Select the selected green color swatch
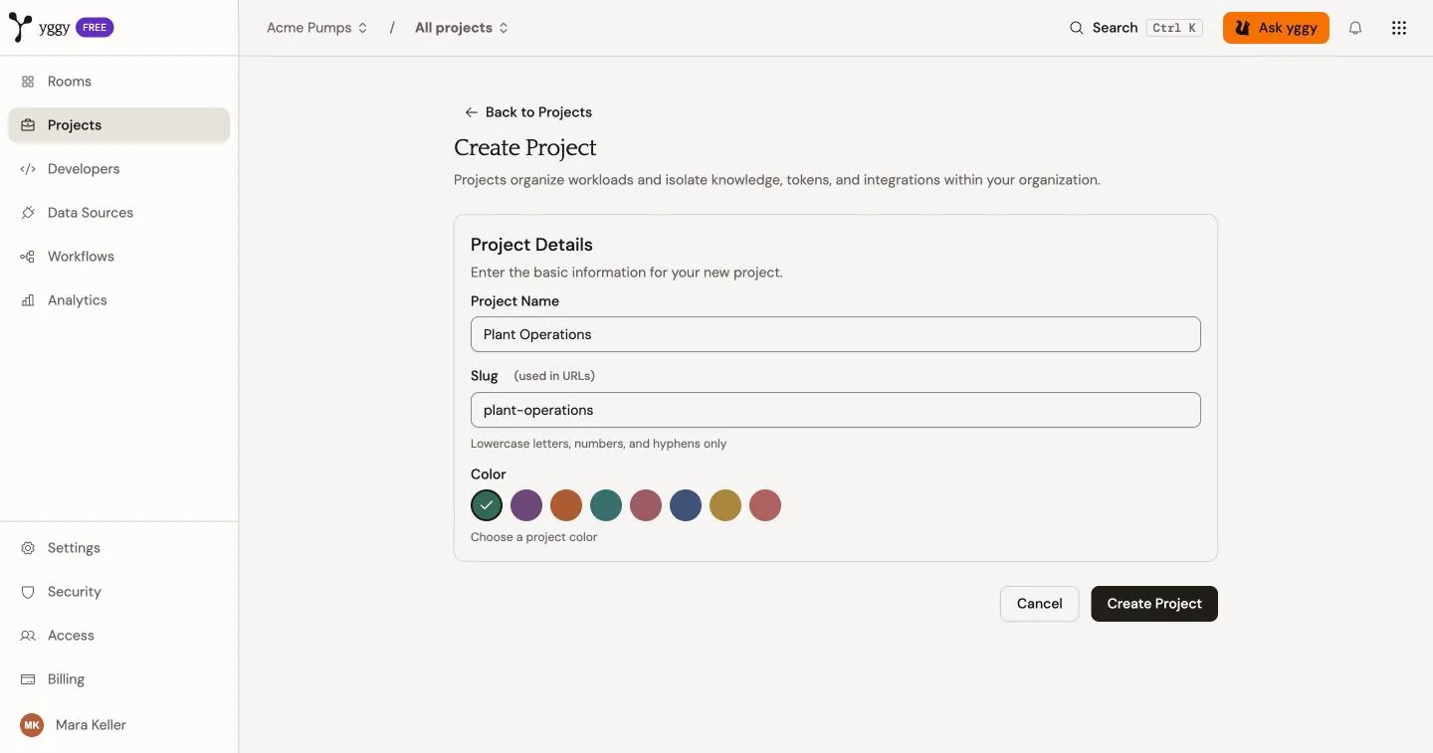The image size is (1433, 753). [x=487, y=505]
